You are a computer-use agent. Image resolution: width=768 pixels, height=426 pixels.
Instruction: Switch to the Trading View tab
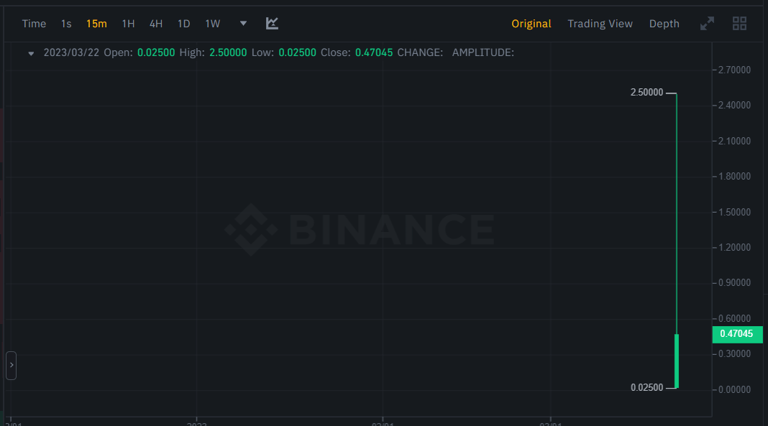point(600,24)
